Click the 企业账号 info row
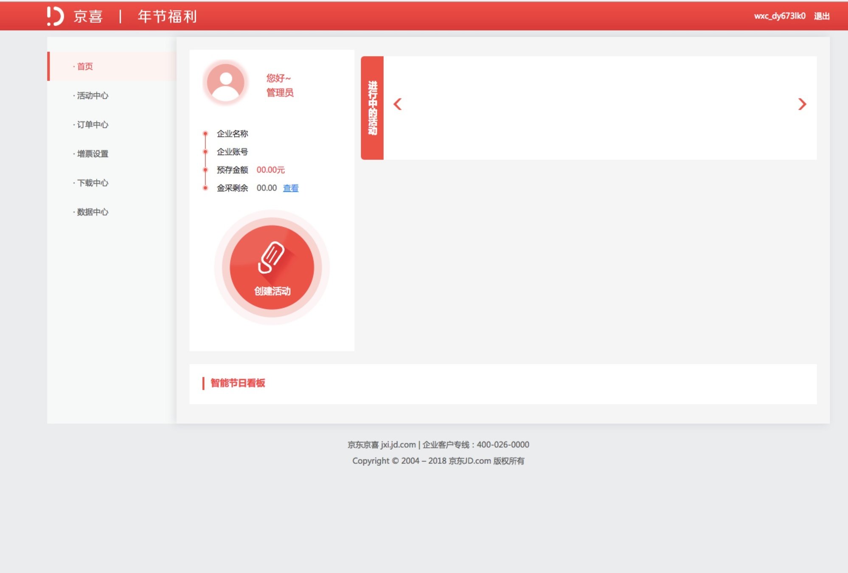The image size is (848, 573). click(232, 152)
